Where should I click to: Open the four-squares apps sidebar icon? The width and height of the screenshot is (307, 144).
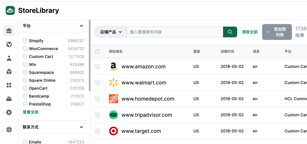click(x=9, y=85)
